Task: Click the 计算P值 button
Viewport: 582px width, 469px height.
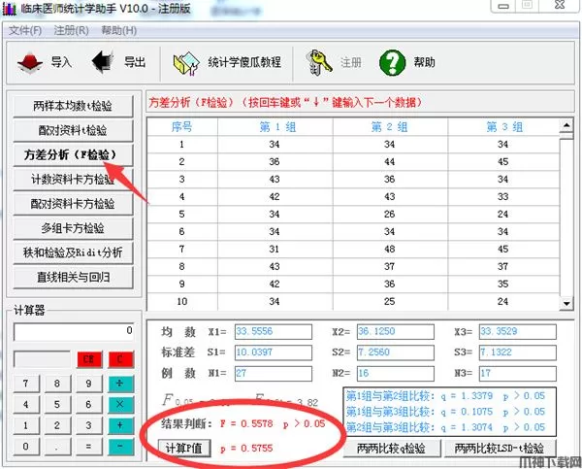Action: [184, 449]
